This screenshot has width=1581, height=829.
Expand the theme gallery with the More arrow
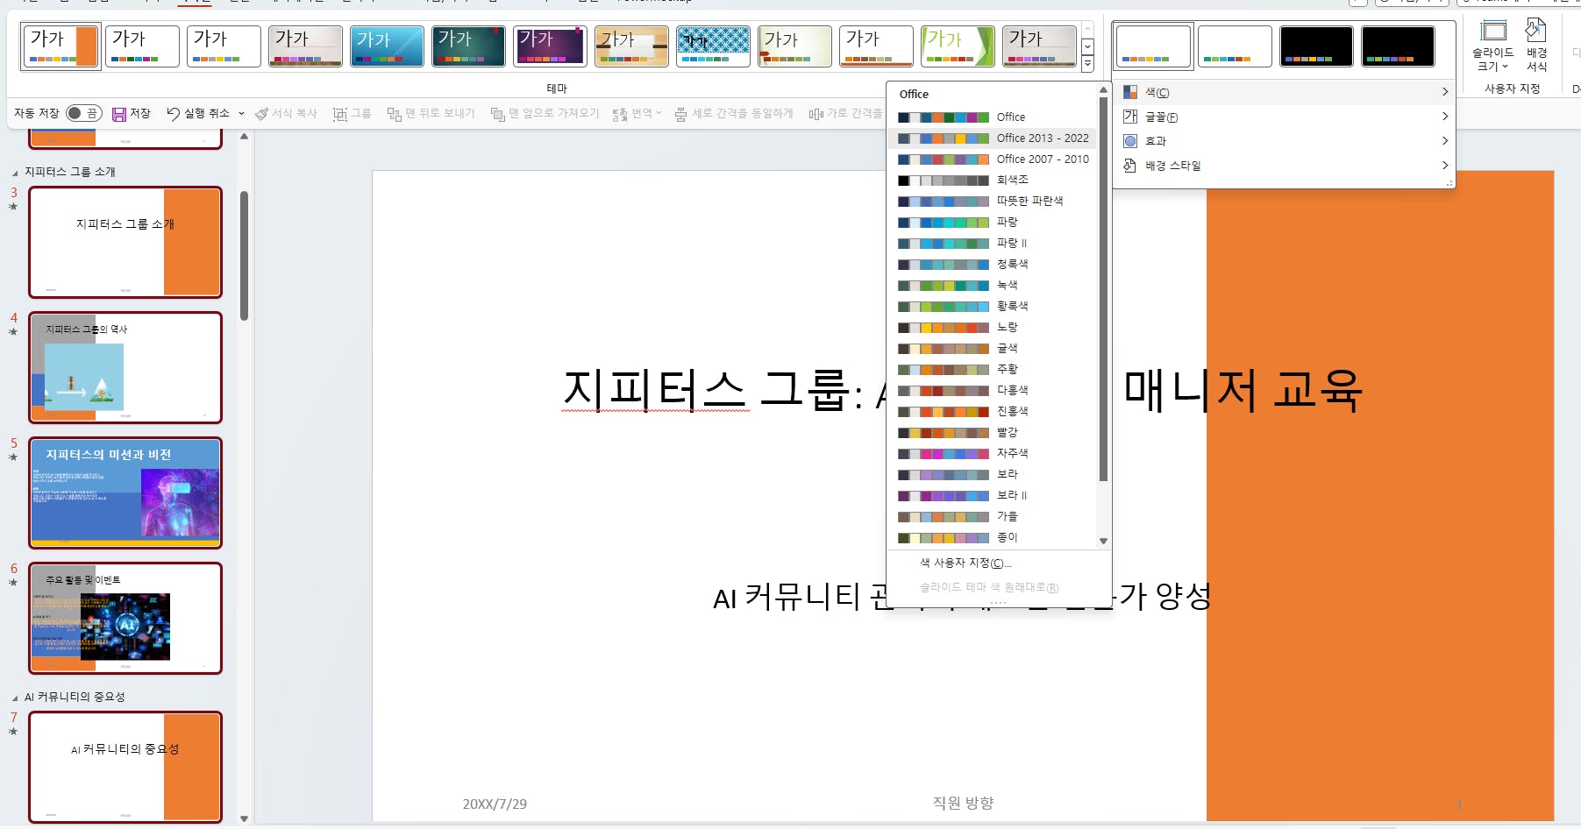point(1087,65)
